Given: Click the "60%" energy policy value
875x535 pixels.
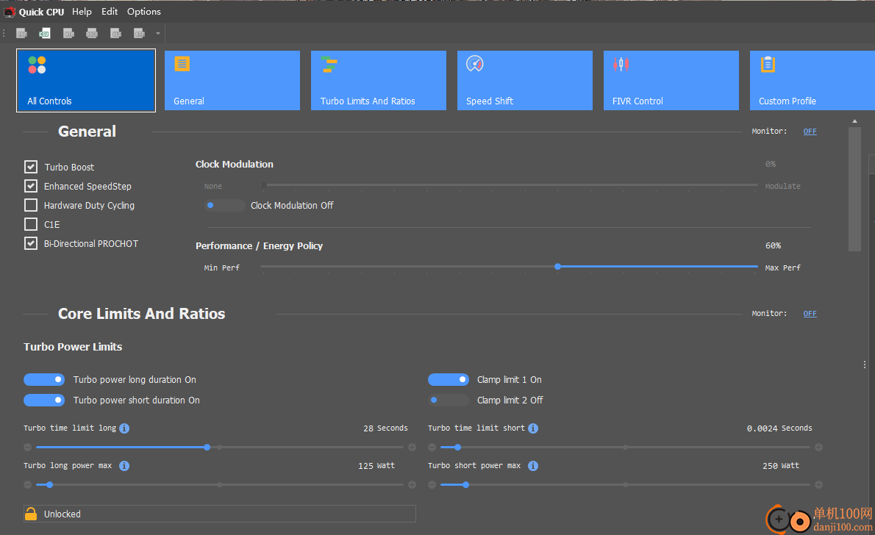Looking at the screenshot, I should coord(773,245).
